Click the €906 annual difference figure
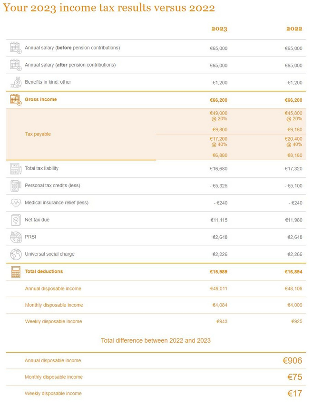 (292, 361)
